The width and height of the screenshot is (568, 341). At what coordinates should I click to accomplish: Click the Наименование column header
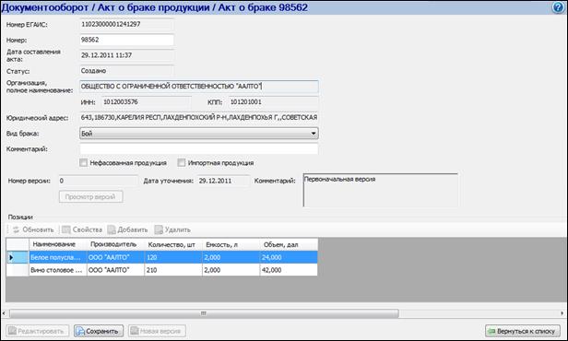(58, 244)
